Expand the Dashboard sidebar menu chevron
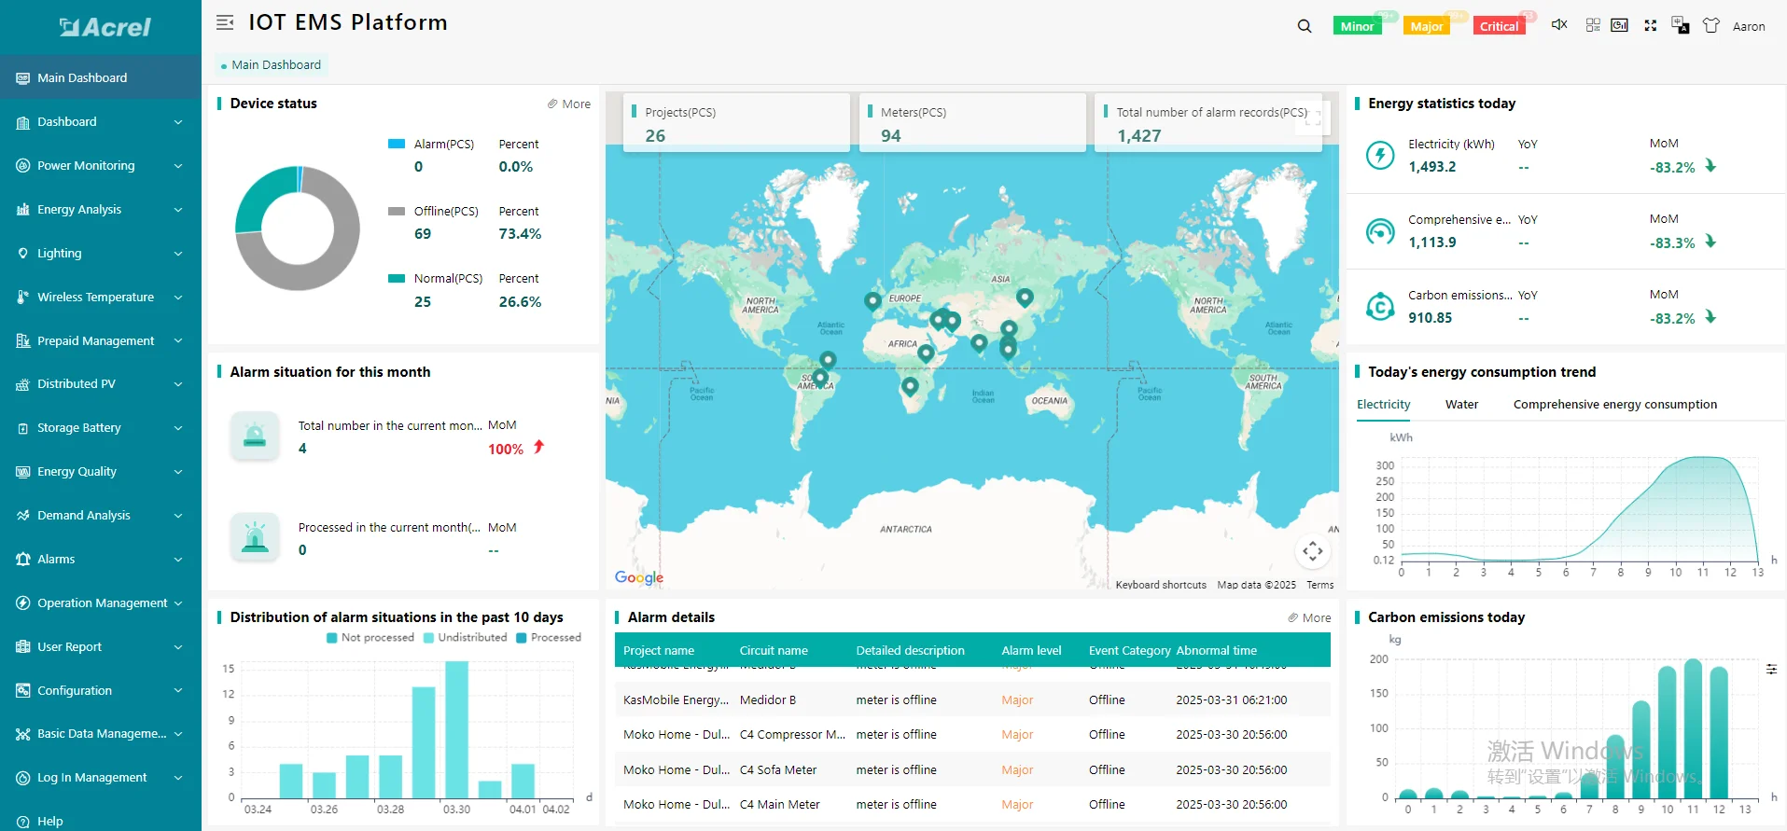The height and width of the screenshot is (831, 1787). [x=177, y=122]
